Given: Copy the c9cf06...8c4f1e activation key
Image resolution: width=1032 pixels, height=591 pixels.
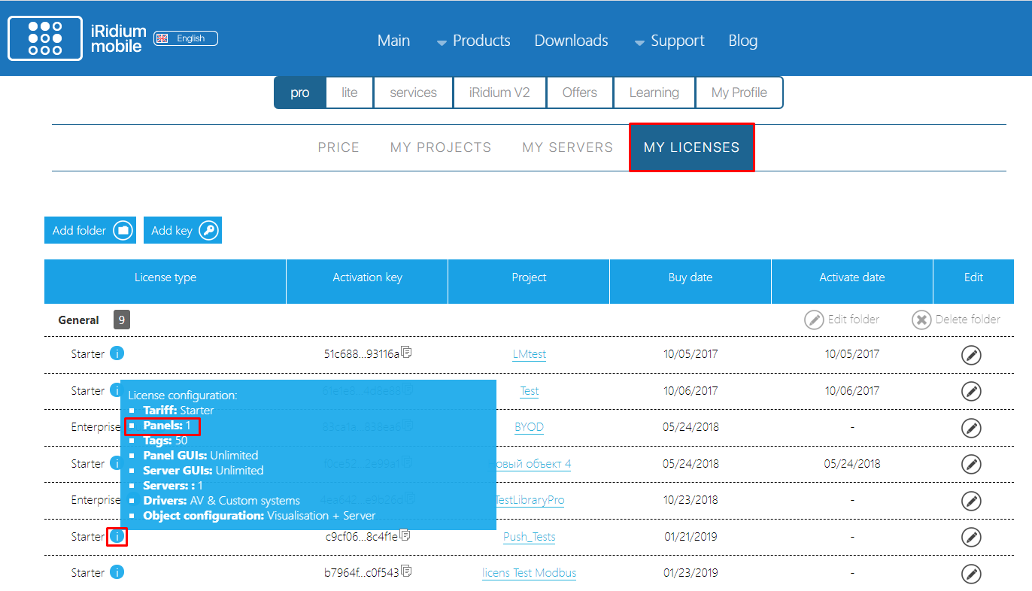Looking at the screenshot, I should 406,535.
